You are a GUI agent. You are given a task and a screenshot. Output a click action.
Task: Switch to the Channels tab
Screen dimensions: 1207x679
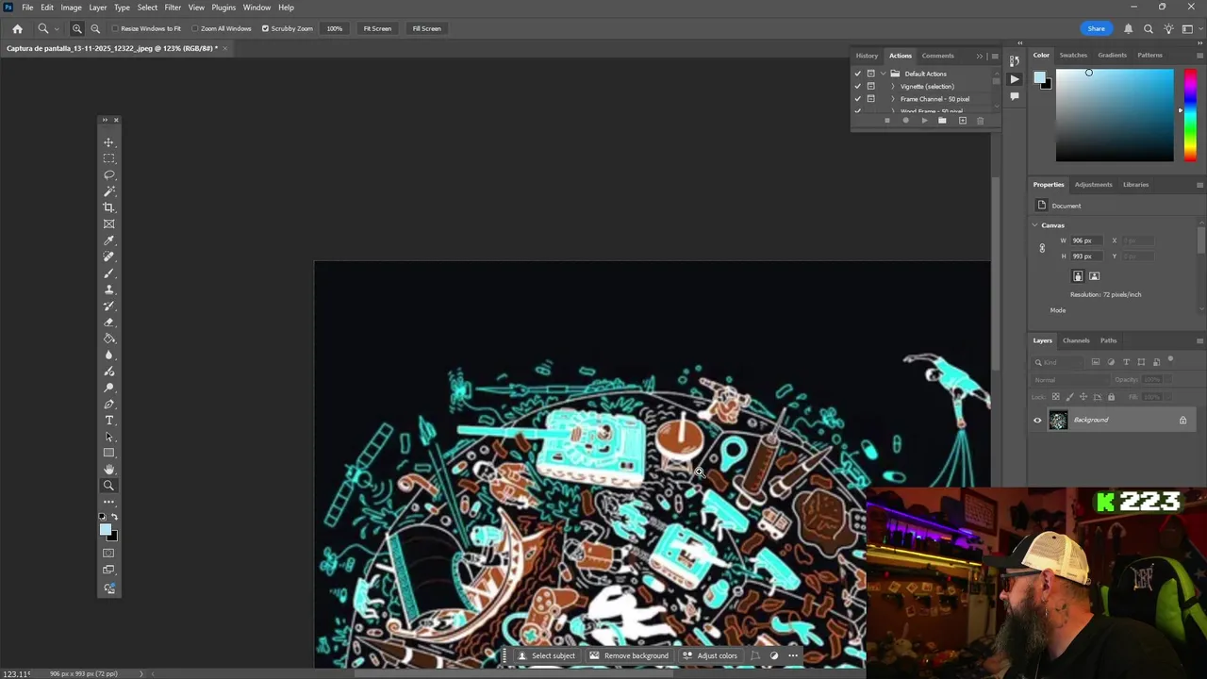click(x=1076, y=340)
